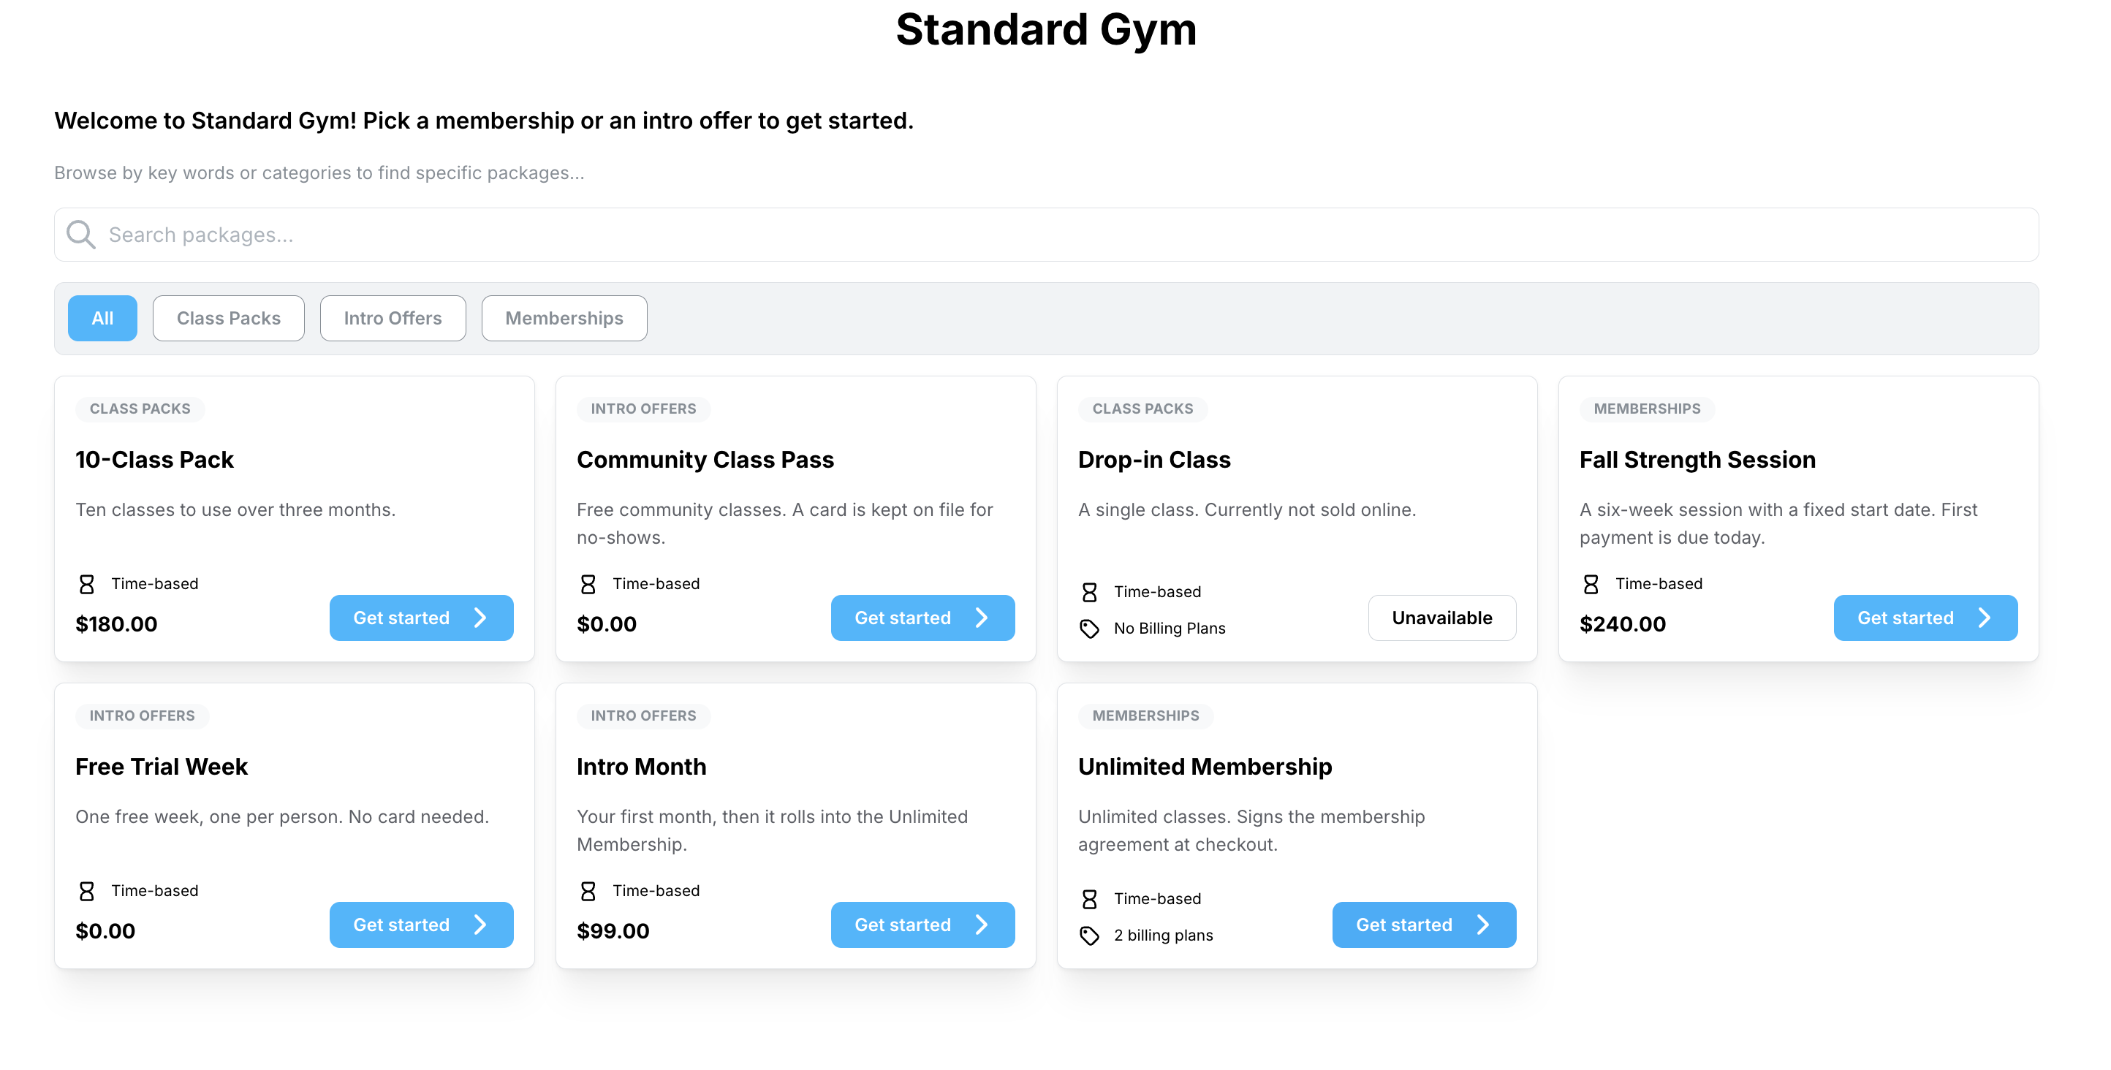The height and width of the screenshot is (1070, 2111).
Task: Click the Community Class Pass title
Action: point(705,460)
